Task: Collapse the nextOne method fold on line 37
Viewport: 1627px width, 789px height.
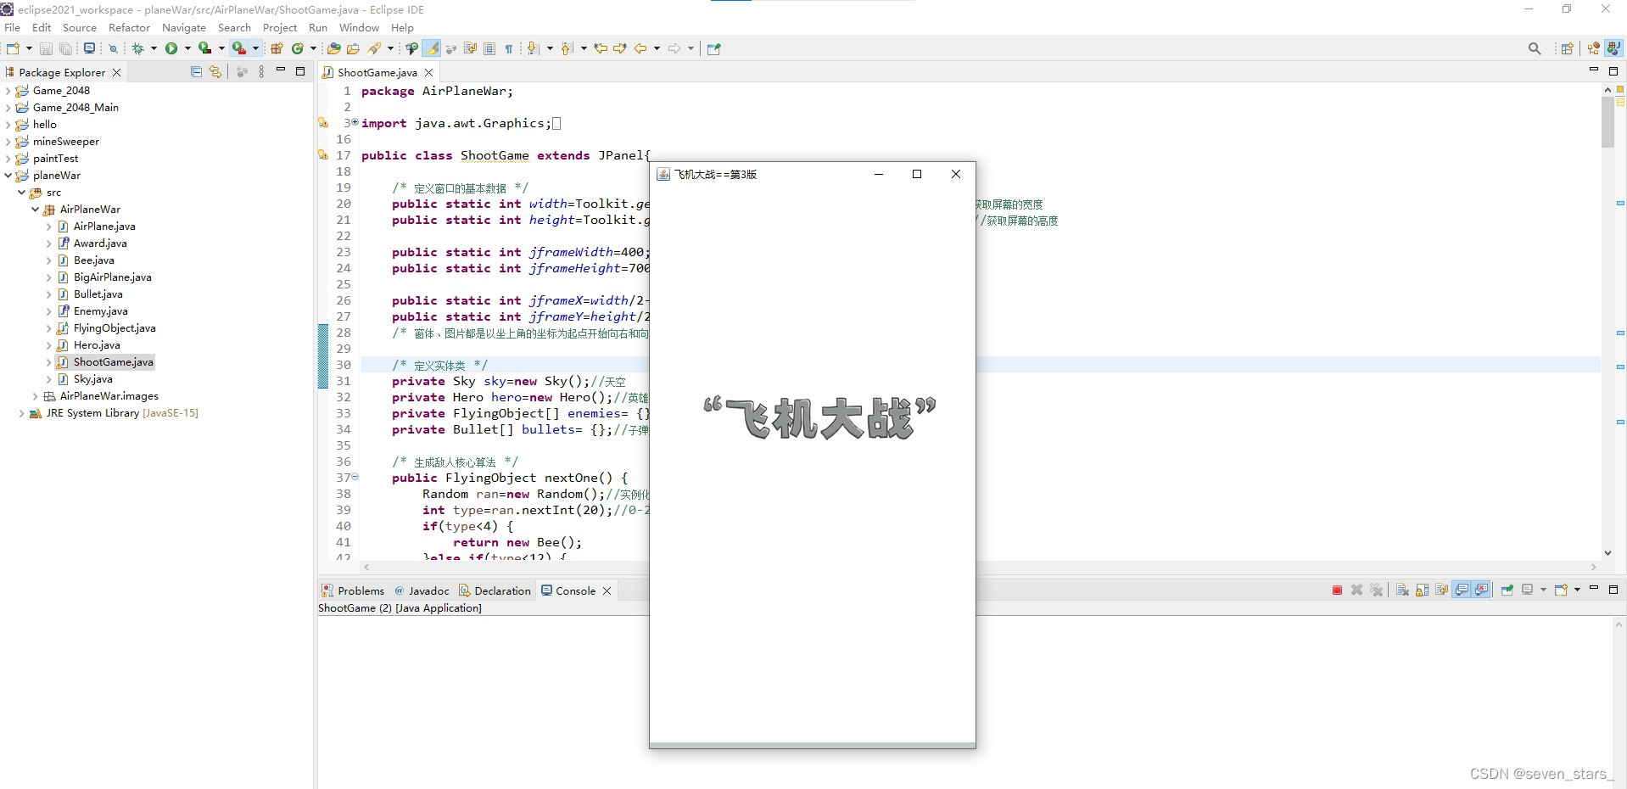Action: [x=355, y=477]
